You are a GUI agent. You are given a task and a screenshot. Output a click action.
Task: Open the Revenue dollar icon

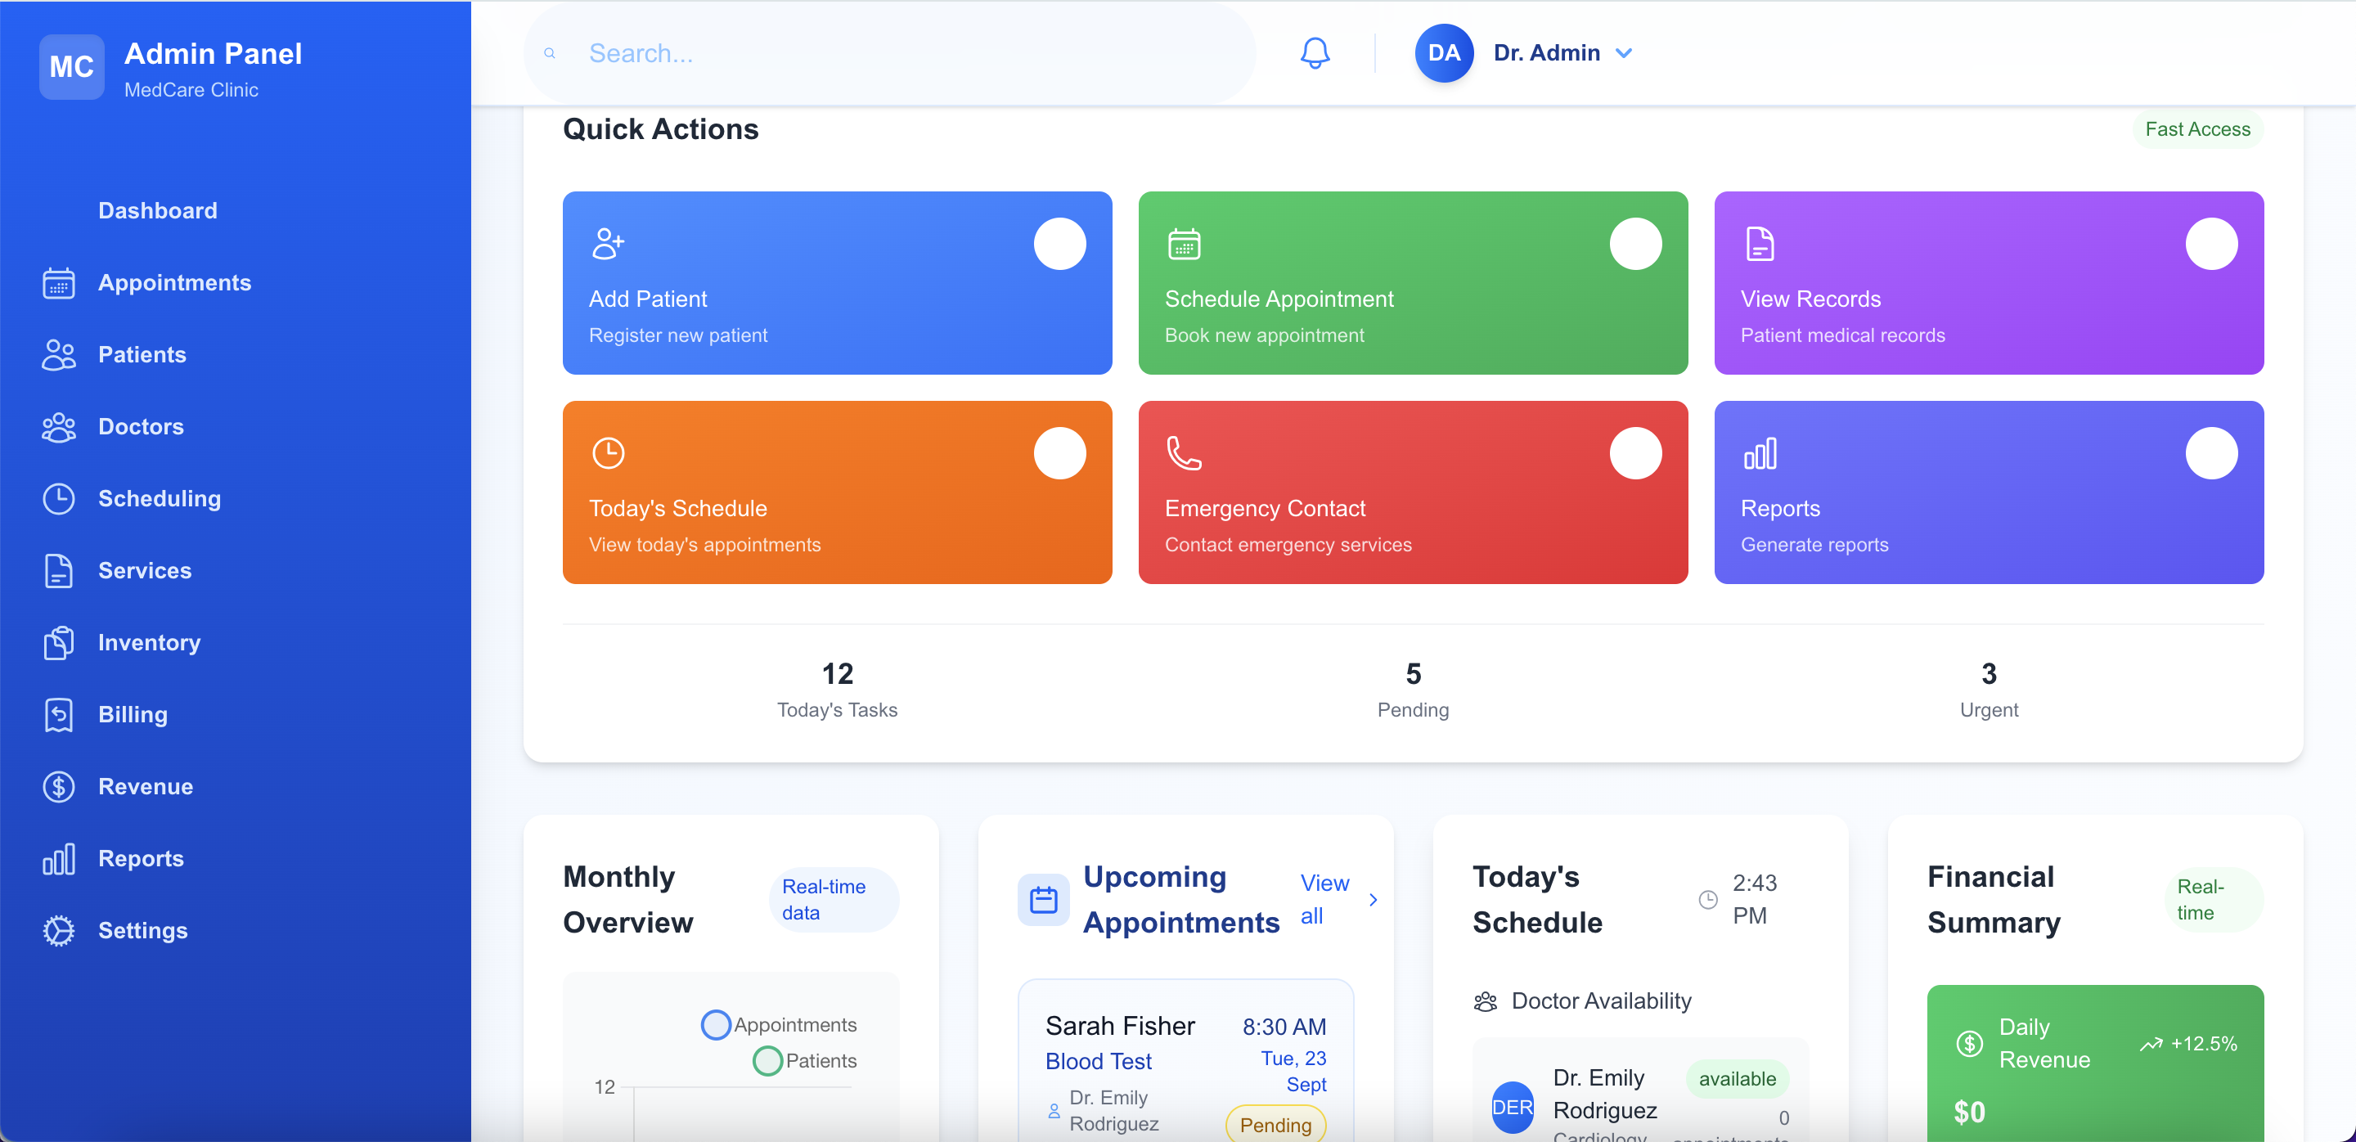click(59, 786)
